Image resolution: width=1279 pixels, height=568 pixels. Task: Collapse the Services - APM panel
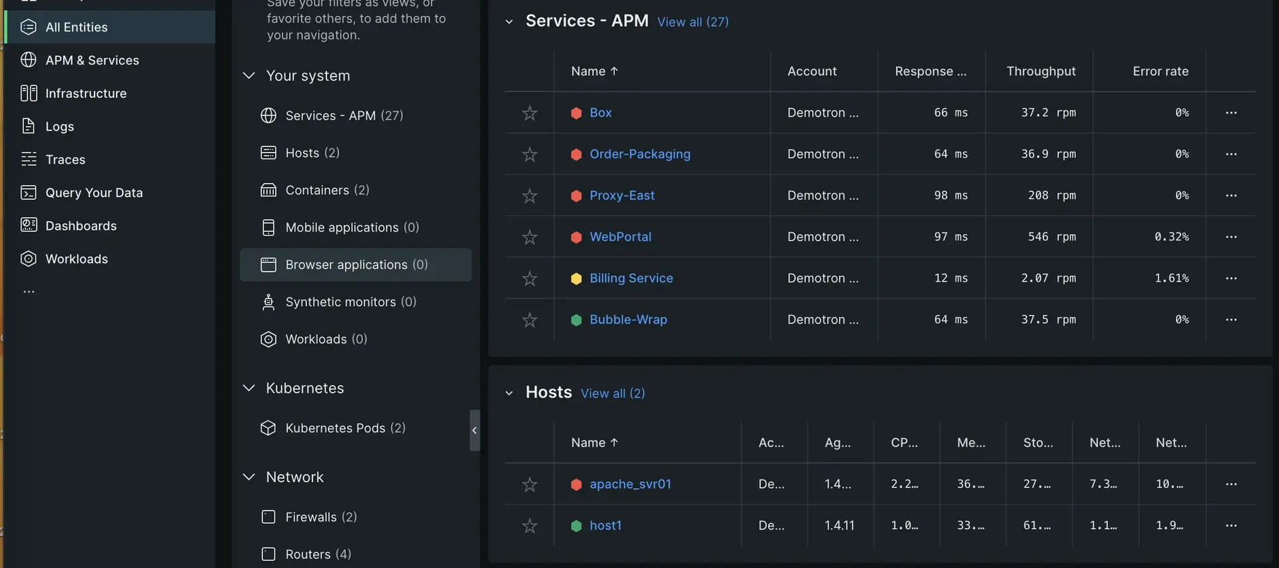coord(509,21)
